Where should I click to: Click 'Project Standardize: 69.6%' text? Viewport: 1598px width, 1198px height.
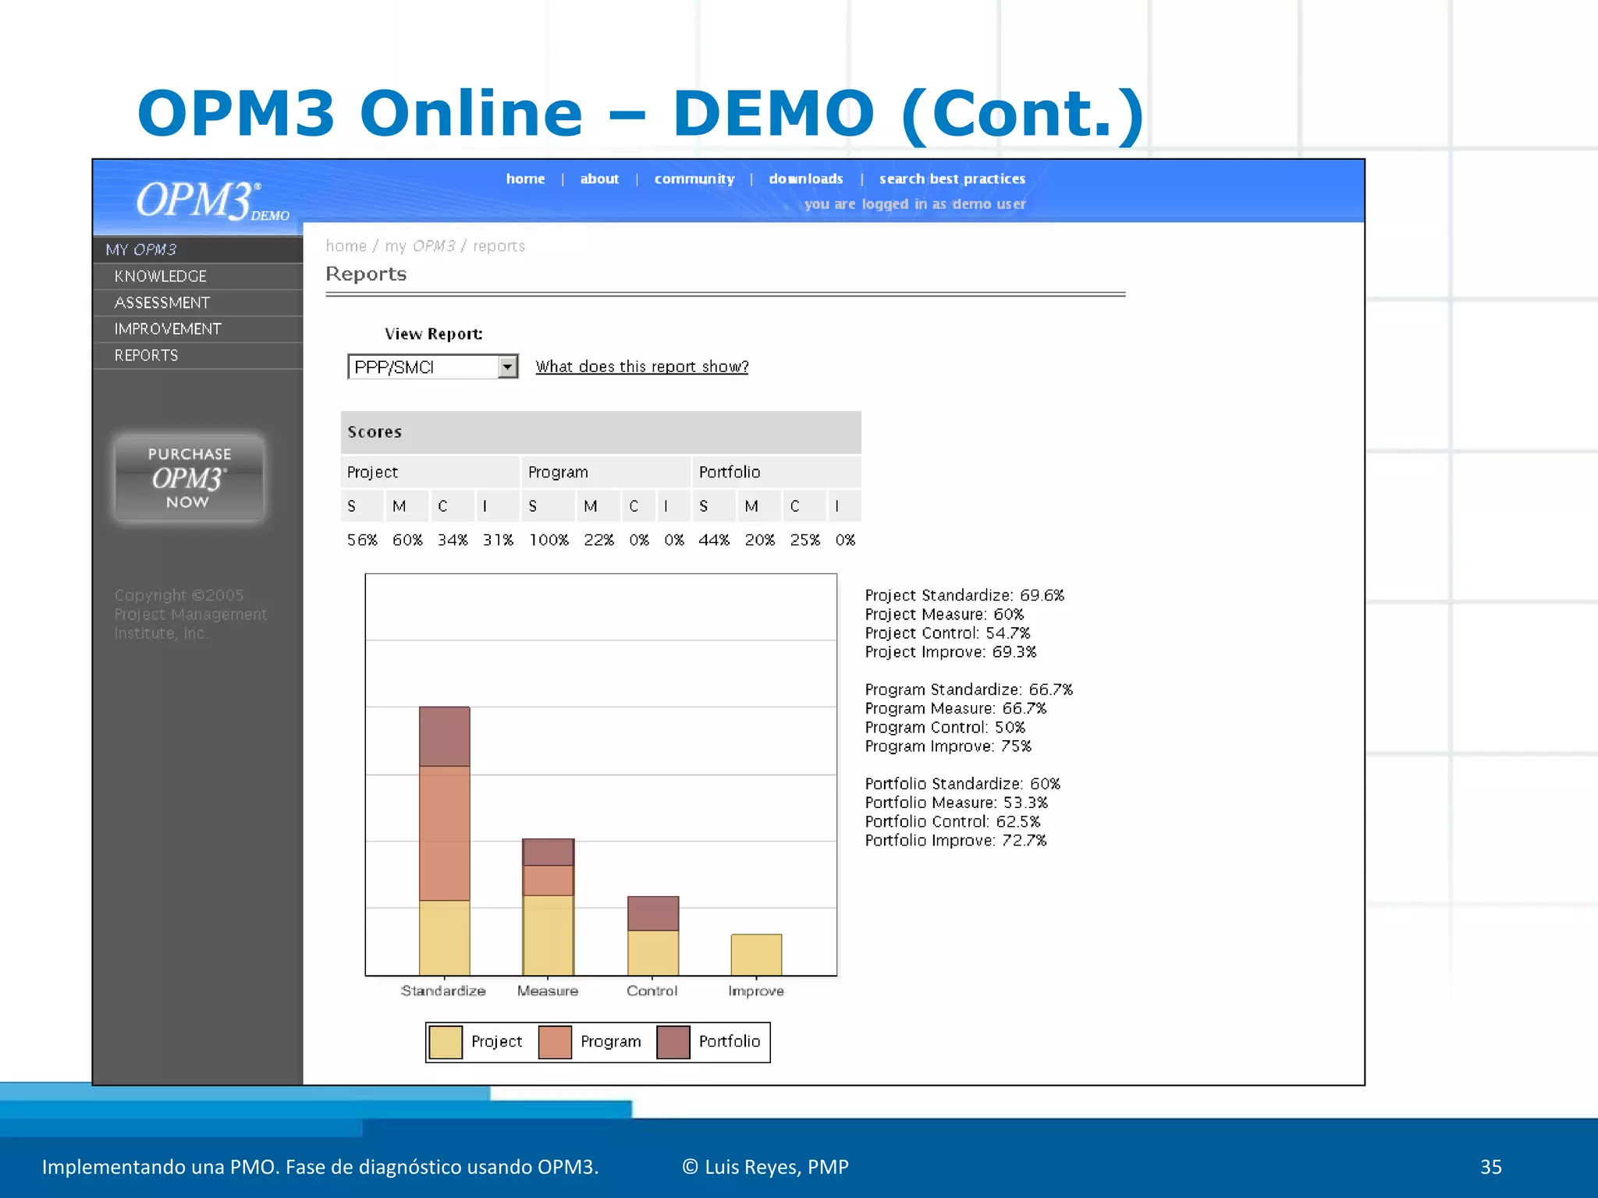964,595
